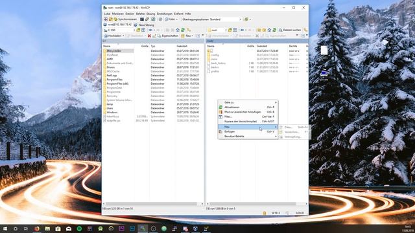Click the remote panel back arrow
Screen dimensions: 415x233
coord(242,30)
